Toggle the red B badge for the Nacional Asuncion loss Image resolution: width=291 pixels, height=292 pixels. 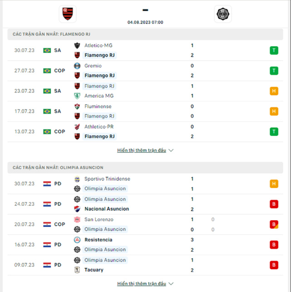274,204
